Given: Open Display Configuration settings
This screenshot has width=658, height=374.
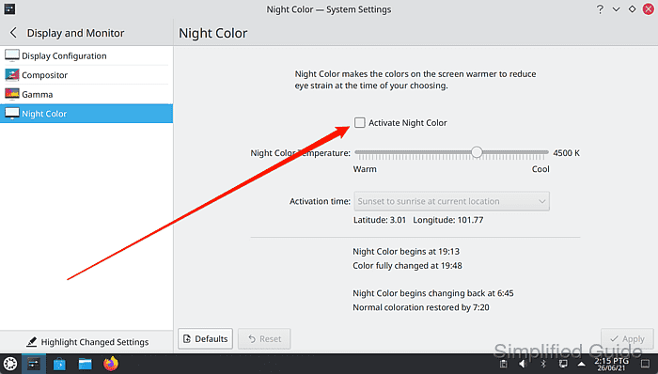Looking at the screenshot, I should tap(86, 55).
